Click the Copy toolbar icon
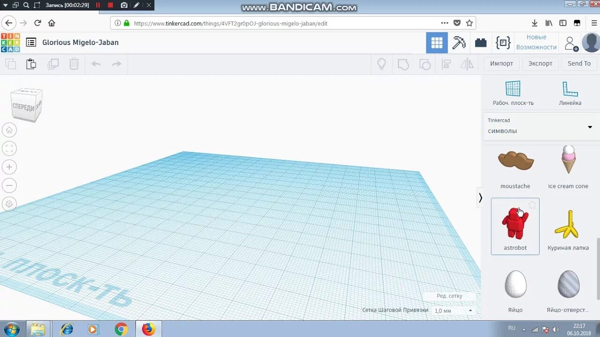 click(10, 64)
